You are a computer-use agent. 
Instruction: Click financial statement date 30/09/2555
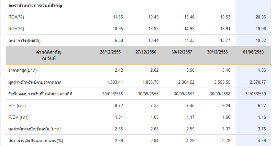(x=113, y=94)
